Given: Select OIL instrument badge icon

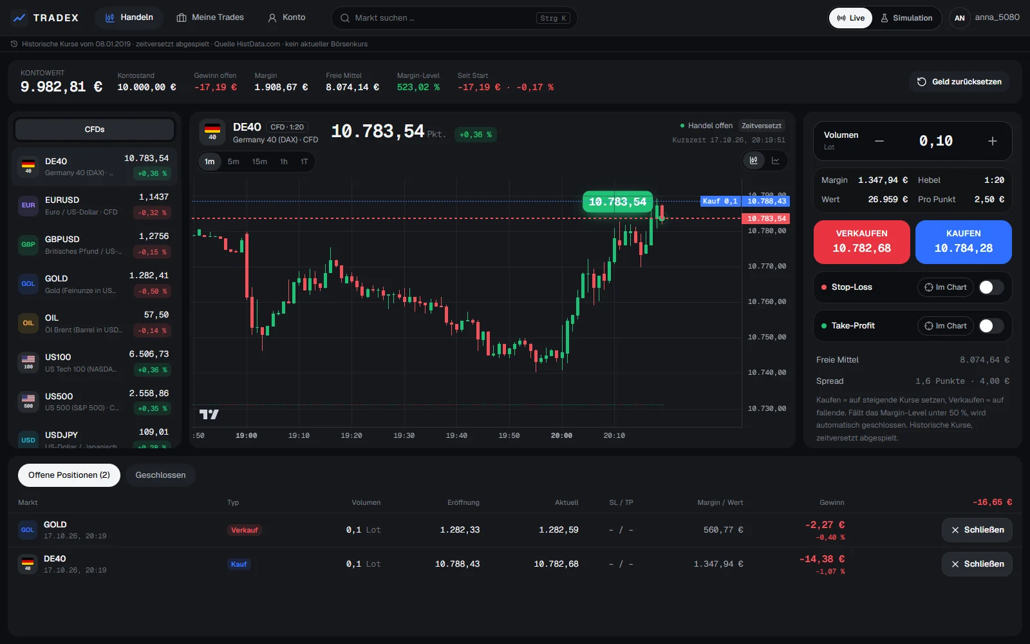Looking at the screenshot, I should click(28, 323).
